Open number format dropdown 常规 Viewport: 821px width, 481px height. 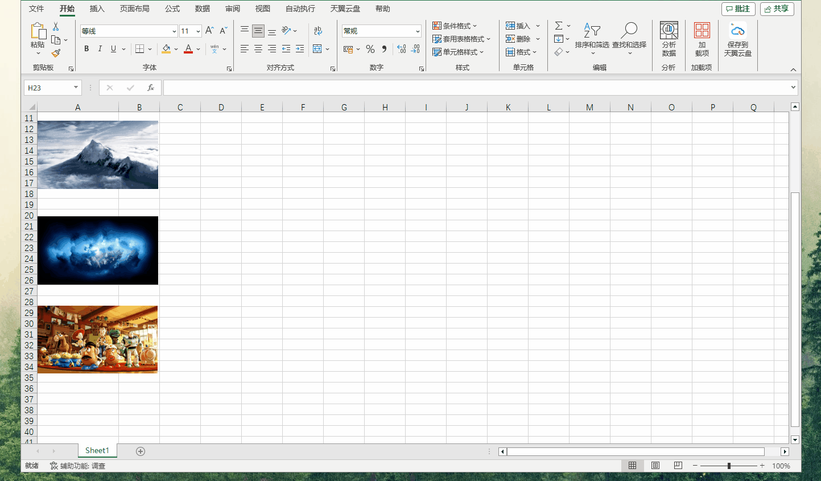(x=418, y=31)
